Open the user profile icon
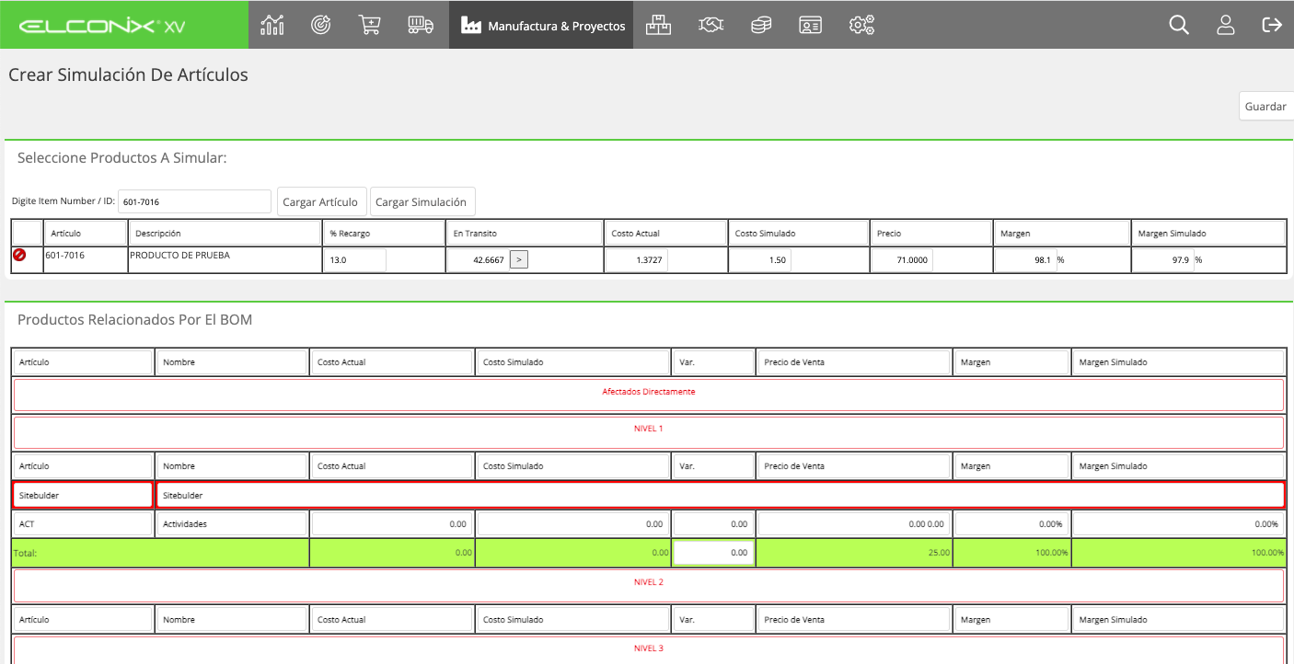 pyautogui.click(x=1225, y=25)
